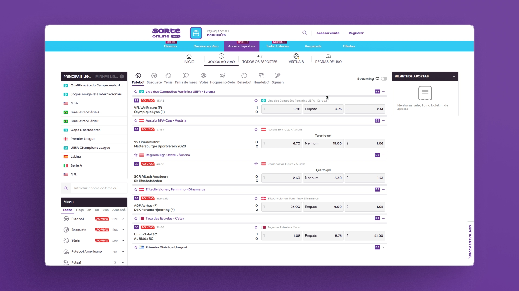Viewport: 519px width, 291px height.
Task: Expand the Basquete menu row
Action: (123, 230)
